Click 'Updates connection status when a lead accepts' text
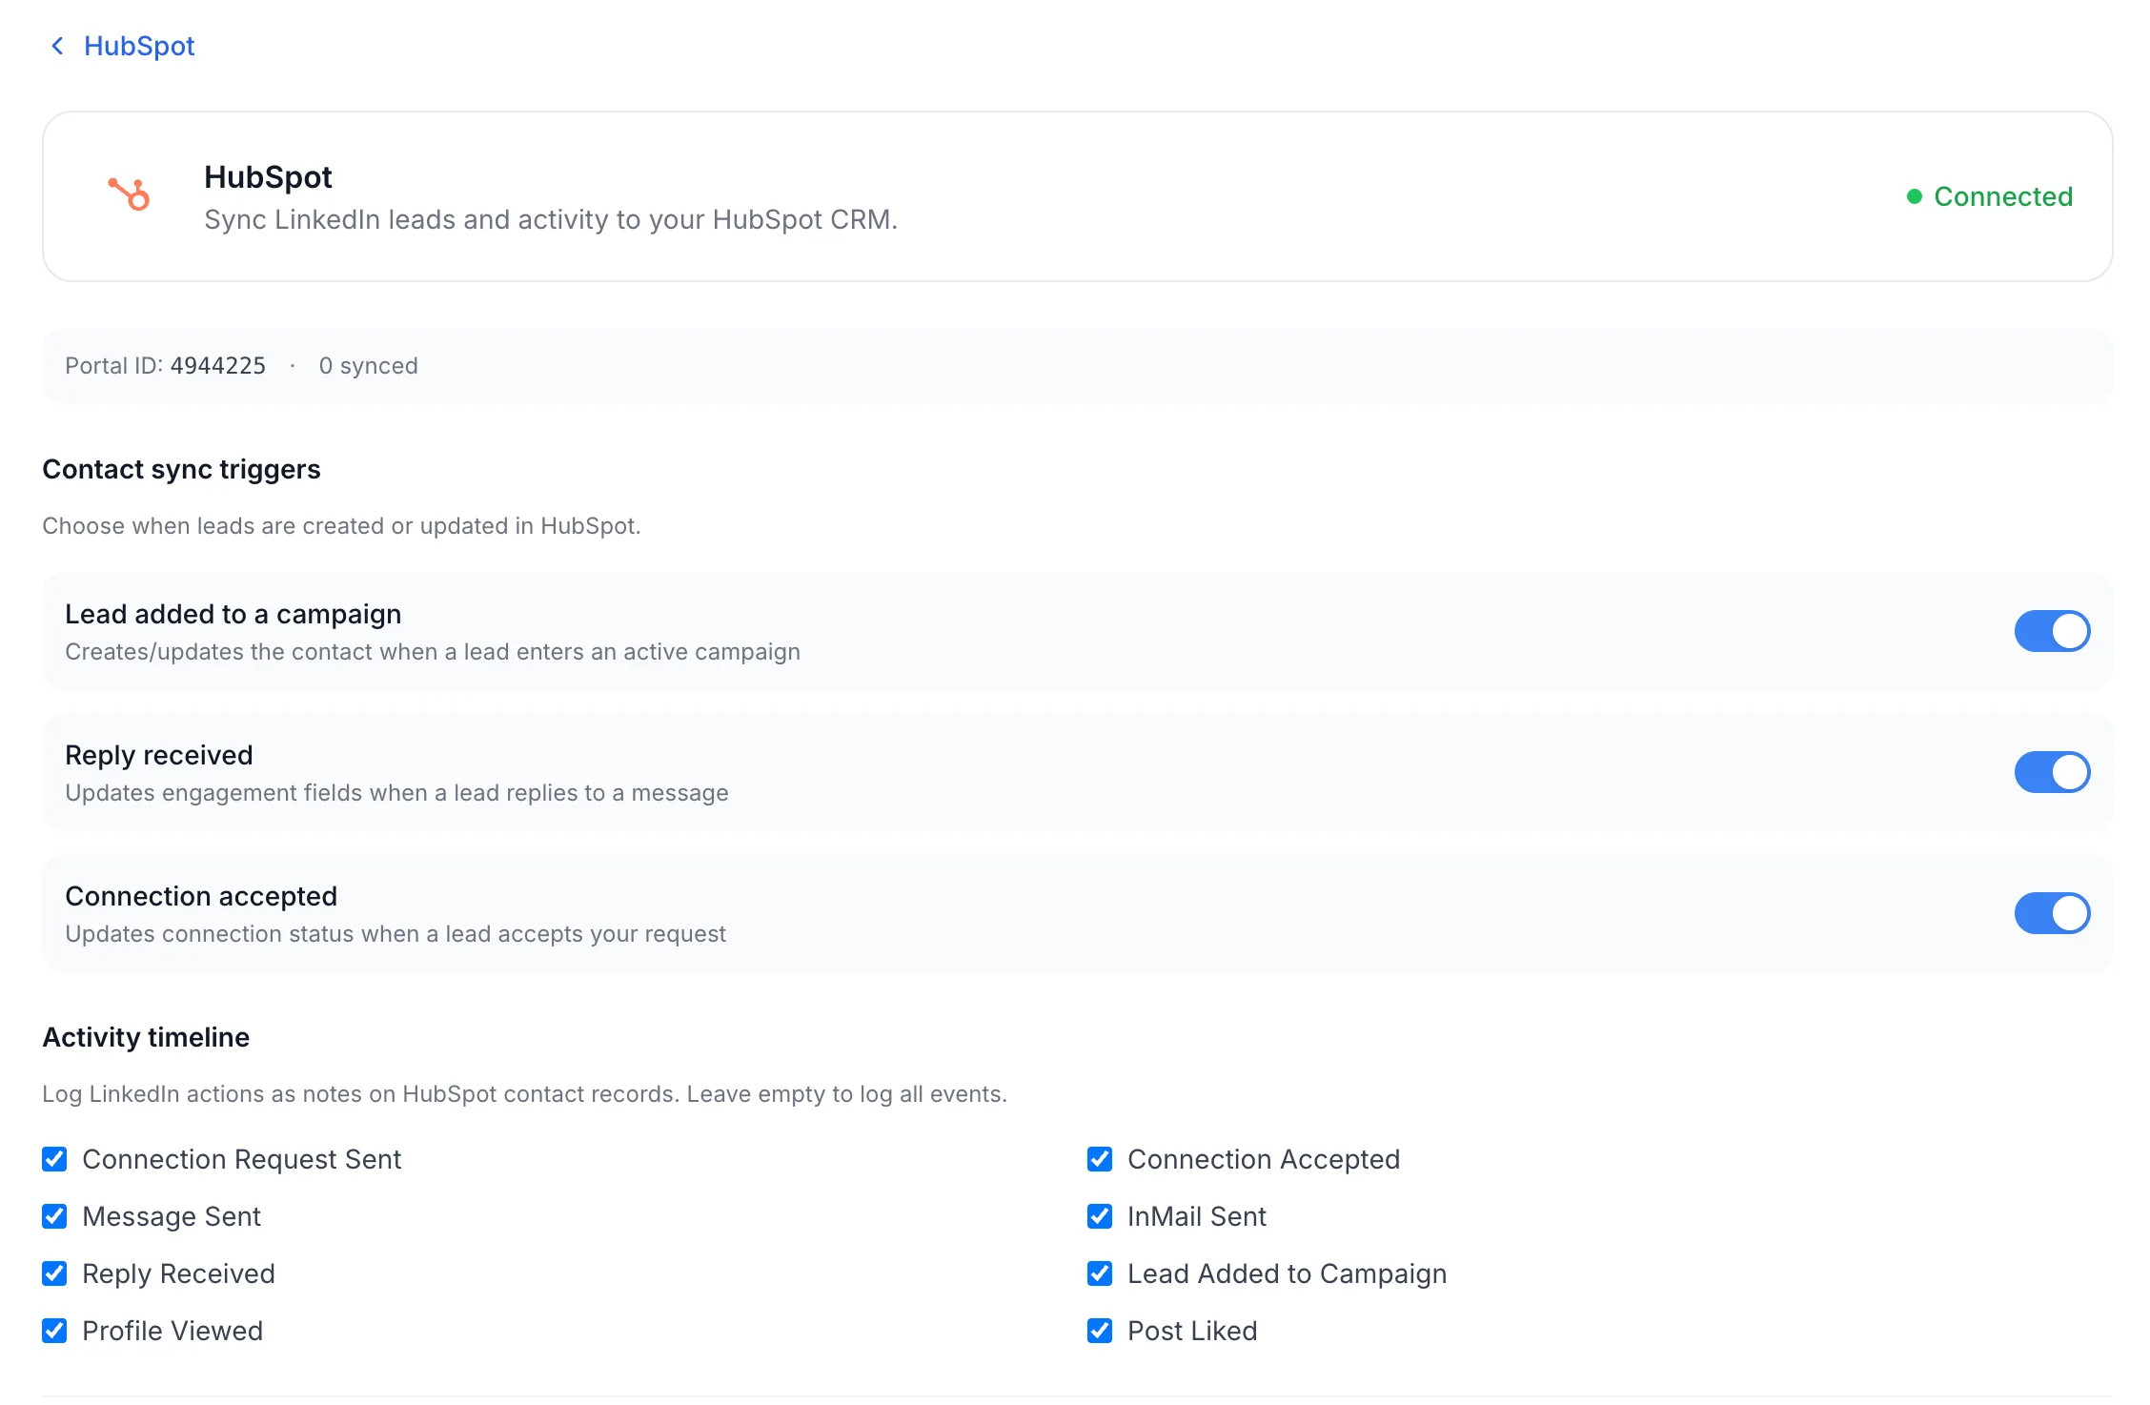The height and width of the screenshot is (1405, 2150). [x=396, y=934]
